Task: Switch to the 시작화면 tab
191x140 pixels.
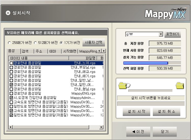Action: coord(70,51)
